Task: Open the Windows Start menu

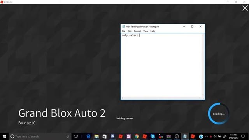Action: click(x=4, y=136)
